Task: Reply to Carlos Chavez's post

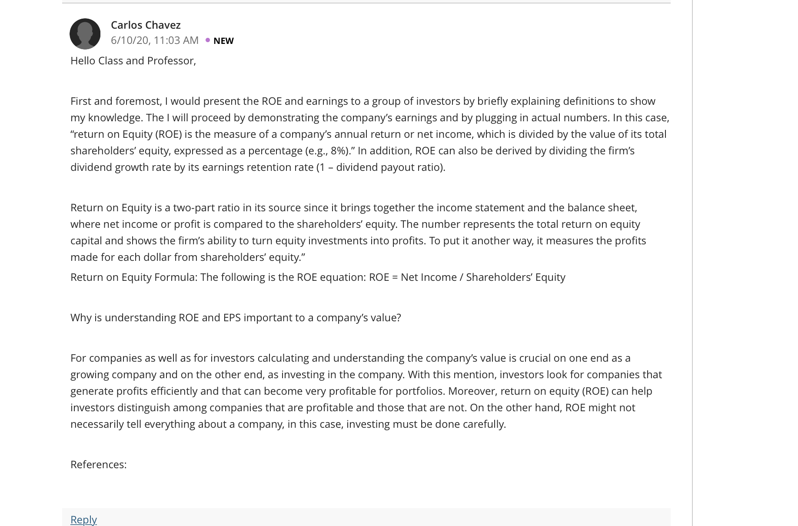Action: point(83,519)
